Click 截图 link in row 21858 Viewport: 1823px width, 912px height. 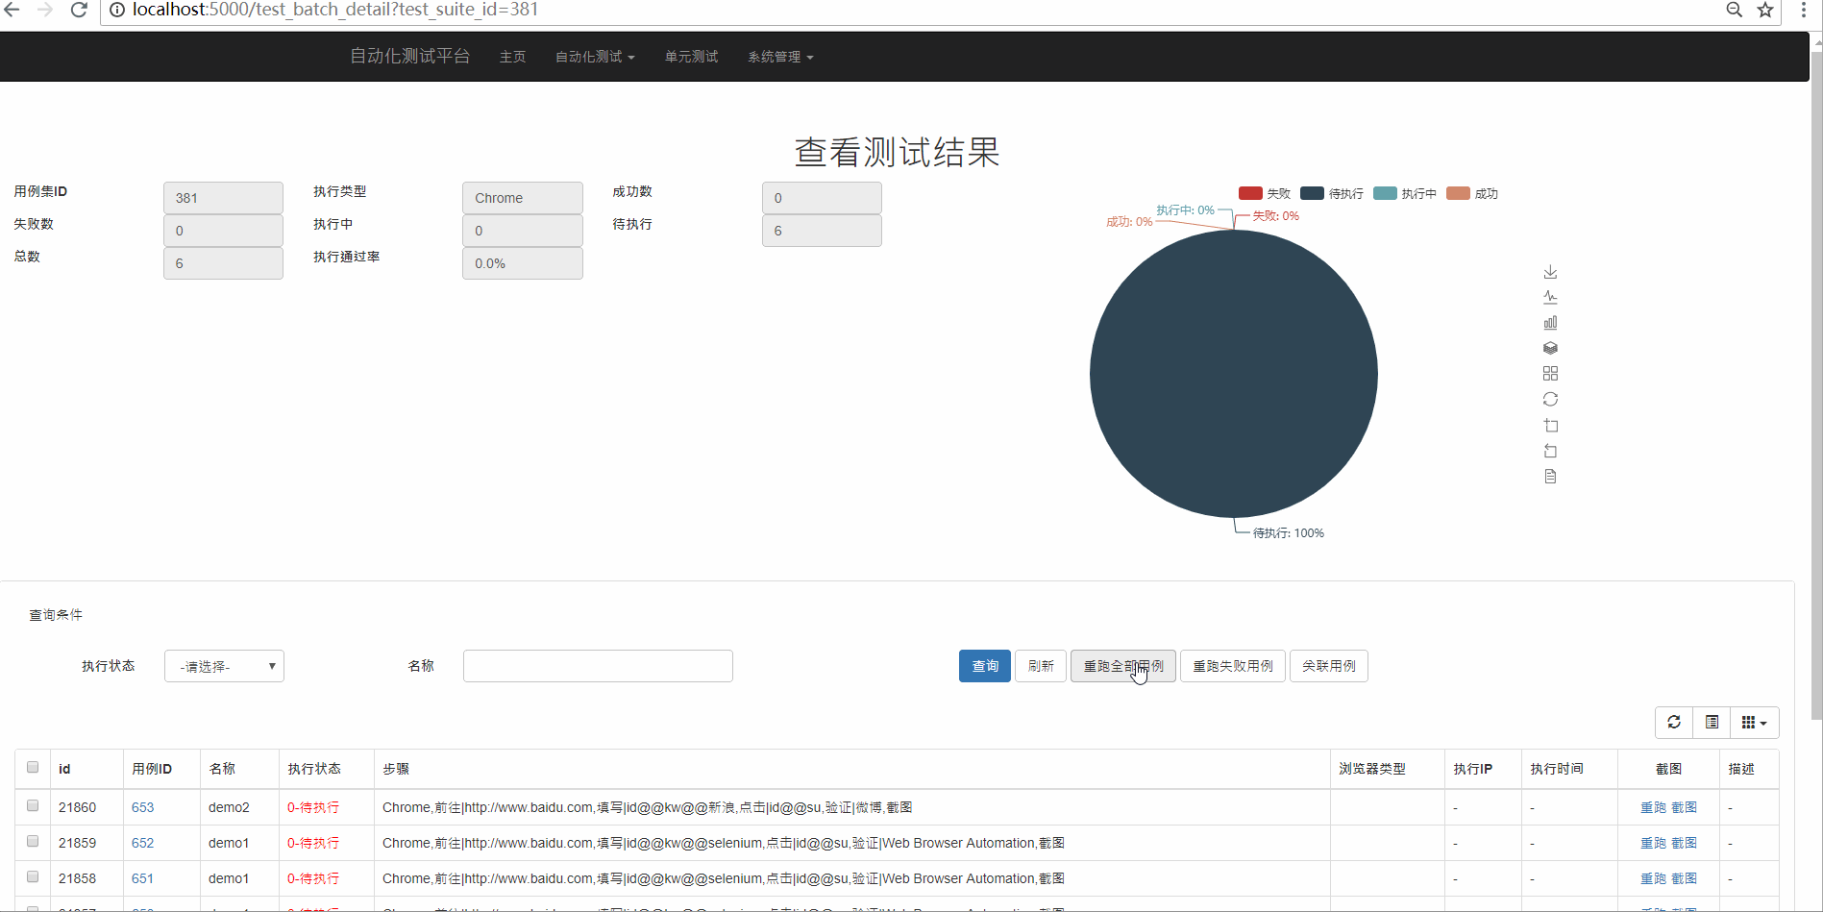click(x=1685, y=878)
